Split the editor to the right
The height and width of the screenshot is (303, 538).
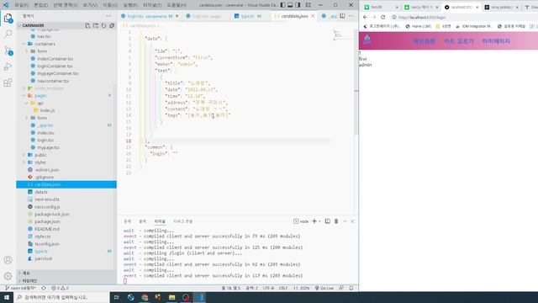pos(342,16)
